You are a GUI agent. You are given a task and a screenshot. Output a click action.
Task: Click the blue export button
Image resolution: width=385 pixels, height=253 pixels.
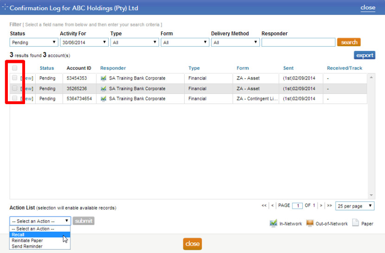(x=365, y=56)
